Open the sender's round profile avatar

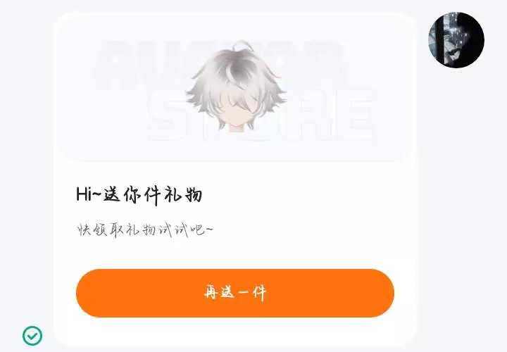point(456,40)
